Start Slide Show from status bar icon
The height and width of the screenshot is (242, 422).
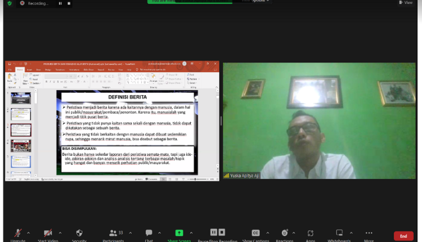pos(183,179)
